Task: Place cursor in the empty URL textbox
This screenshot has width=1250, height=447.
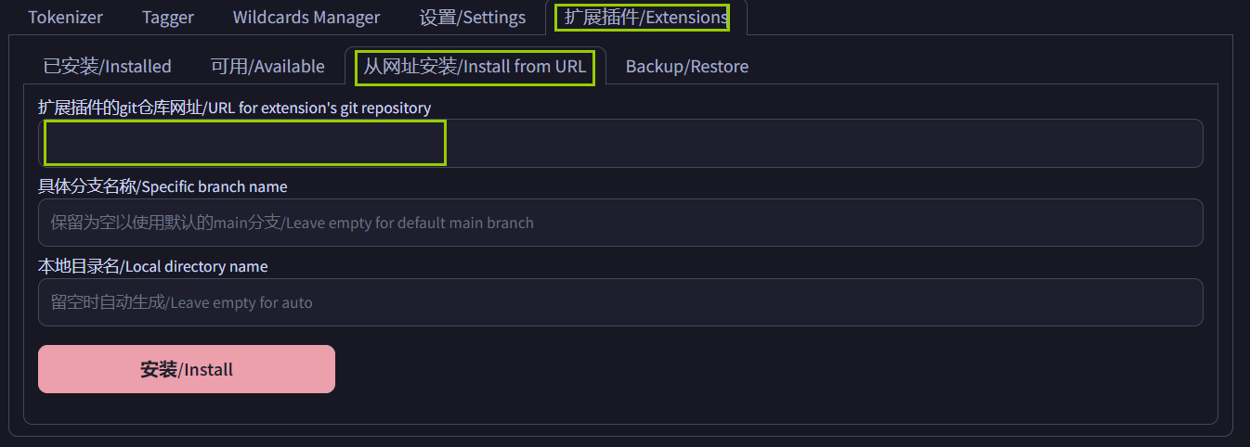Action: tap(246, 144)
